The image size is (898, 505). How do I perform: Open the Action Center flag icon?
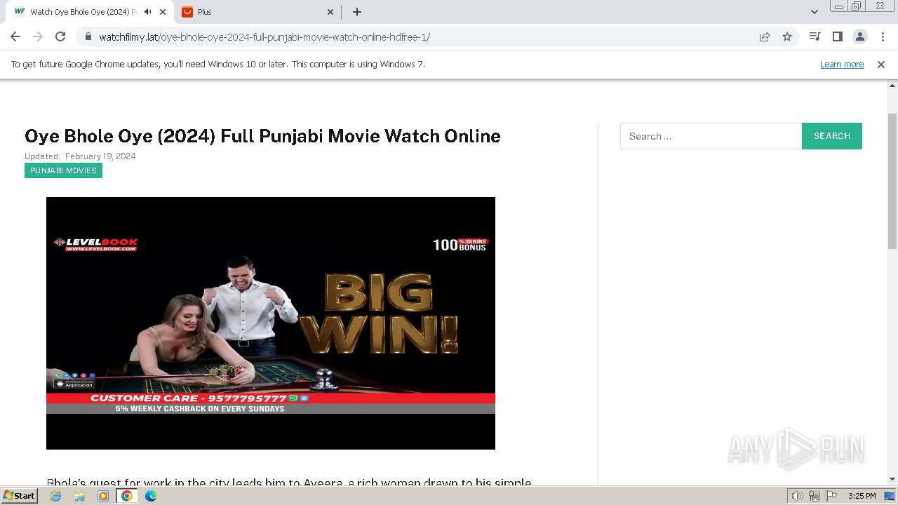(x=831, y=496)
